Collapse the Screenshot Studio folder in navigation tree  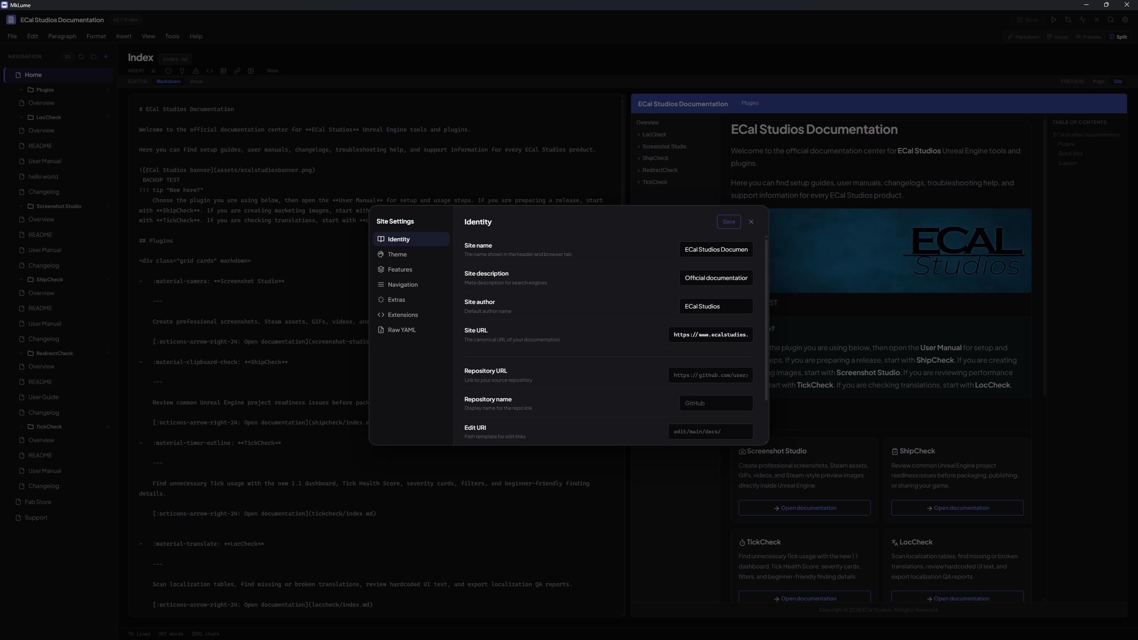[21, 206]
